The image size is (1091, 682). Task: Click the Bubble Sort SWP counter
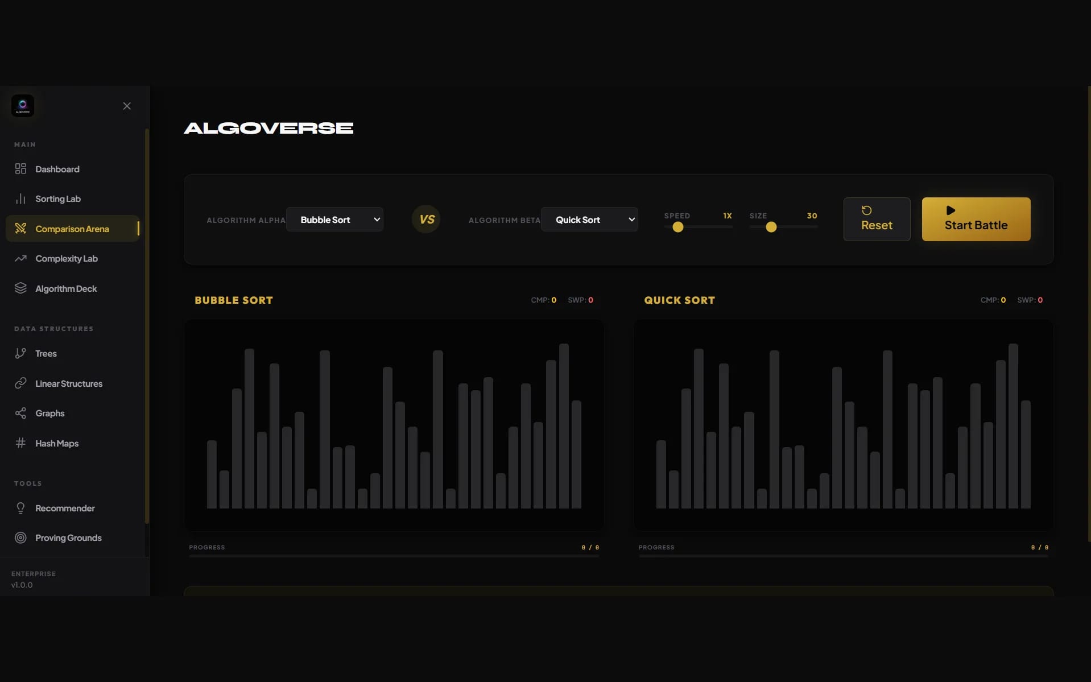580,300
